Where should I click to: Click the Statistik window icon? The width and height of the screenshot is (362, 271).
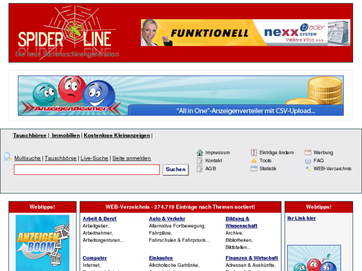click(254, 169)
